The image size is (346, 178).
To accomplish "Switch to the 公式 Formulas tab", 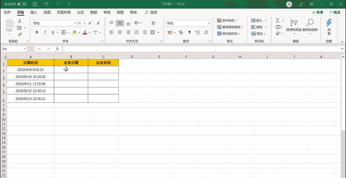I will (80, 12).
